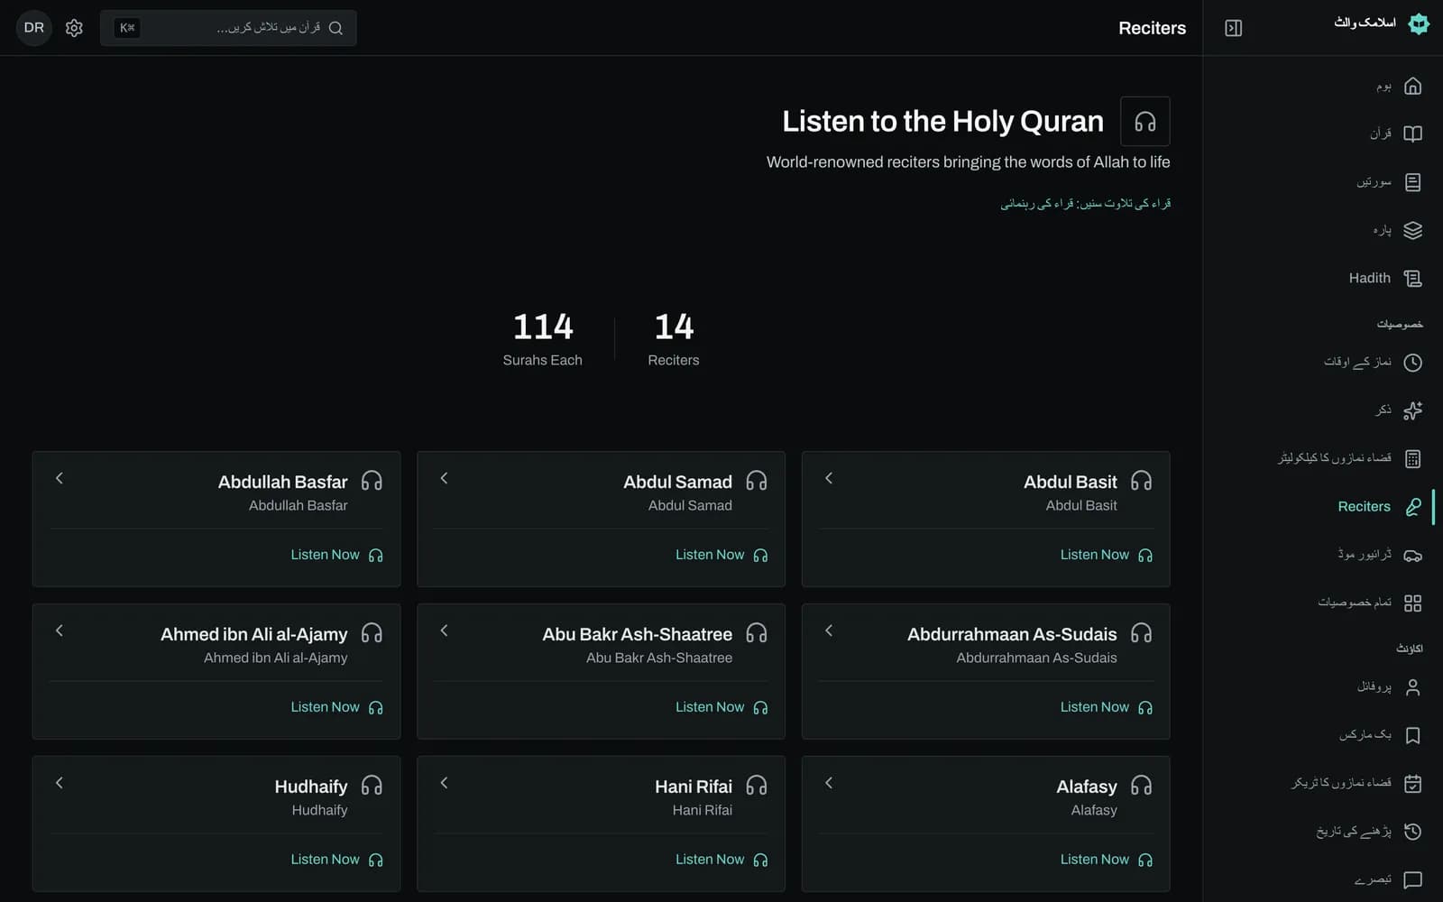Expand the Hani Rifai card chevron
The image size is (1443, 902).
click(444, 783)
